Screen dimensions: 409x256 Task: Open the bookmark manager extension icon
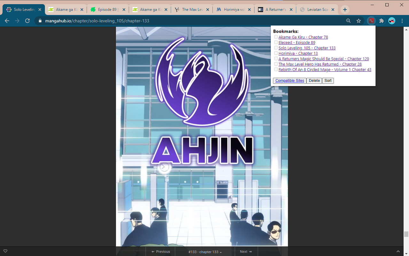click(371, 21)
